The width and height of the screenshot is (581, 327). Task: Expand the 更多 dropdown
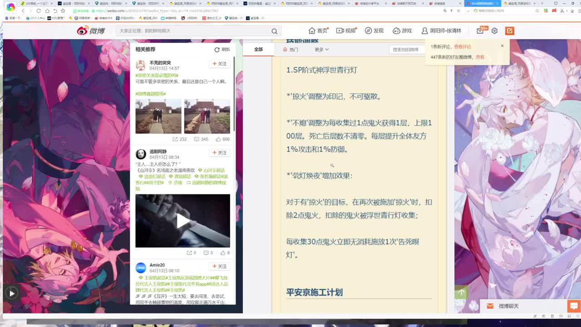click(x=321, y=50)
